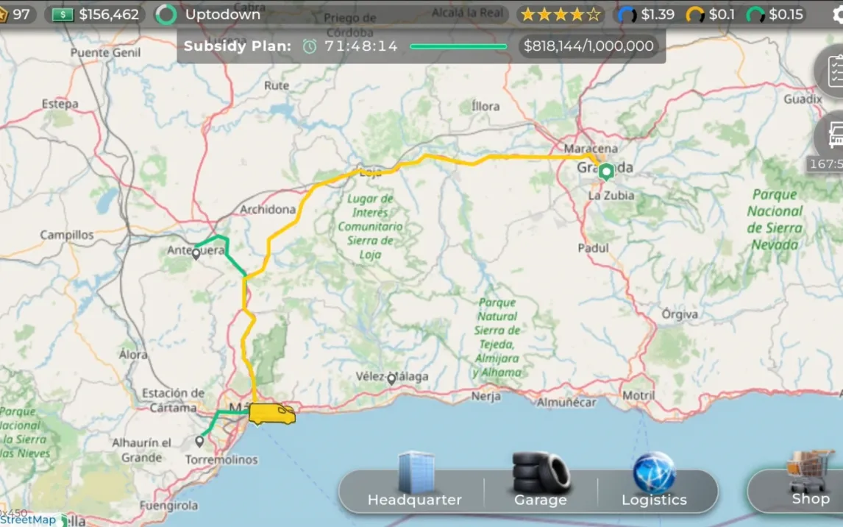The height and width of the screenshot is (527, 843).
Task: Click the Subsidy Plan progress bar
Action: click(458, 46)
